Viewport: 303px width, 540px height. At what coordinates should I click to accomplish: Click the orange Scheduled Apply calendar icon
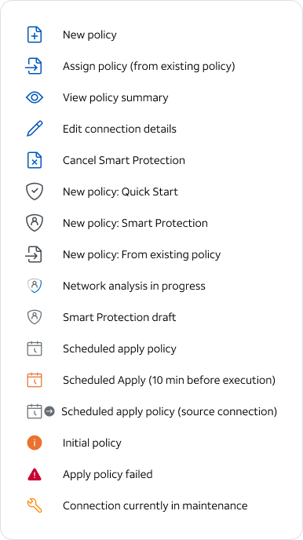35,380
